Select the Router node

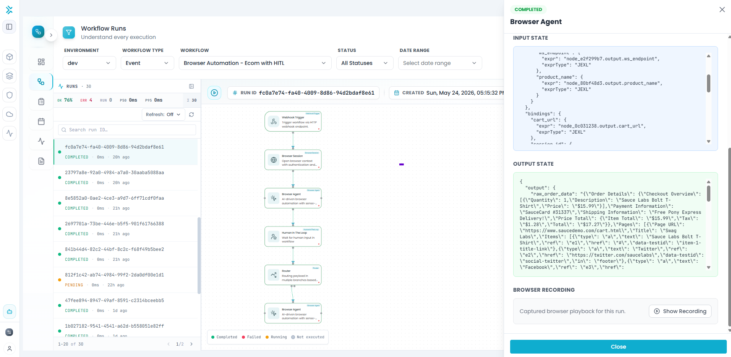coord(293,275)
